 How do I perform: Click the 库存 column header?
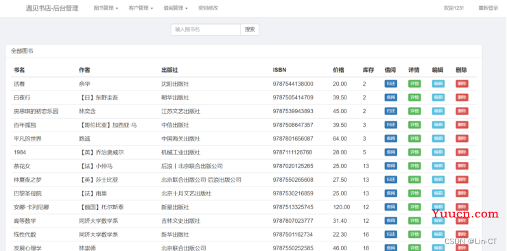(368, 70)
